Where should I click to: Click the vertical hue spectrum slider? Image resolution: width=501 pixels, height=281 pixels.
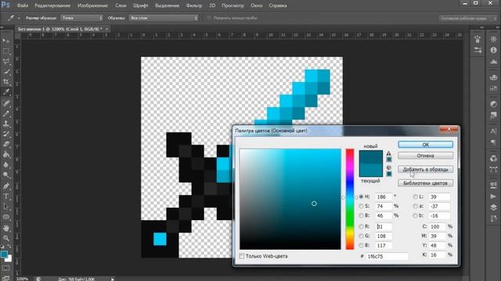(x=350, y=199)
